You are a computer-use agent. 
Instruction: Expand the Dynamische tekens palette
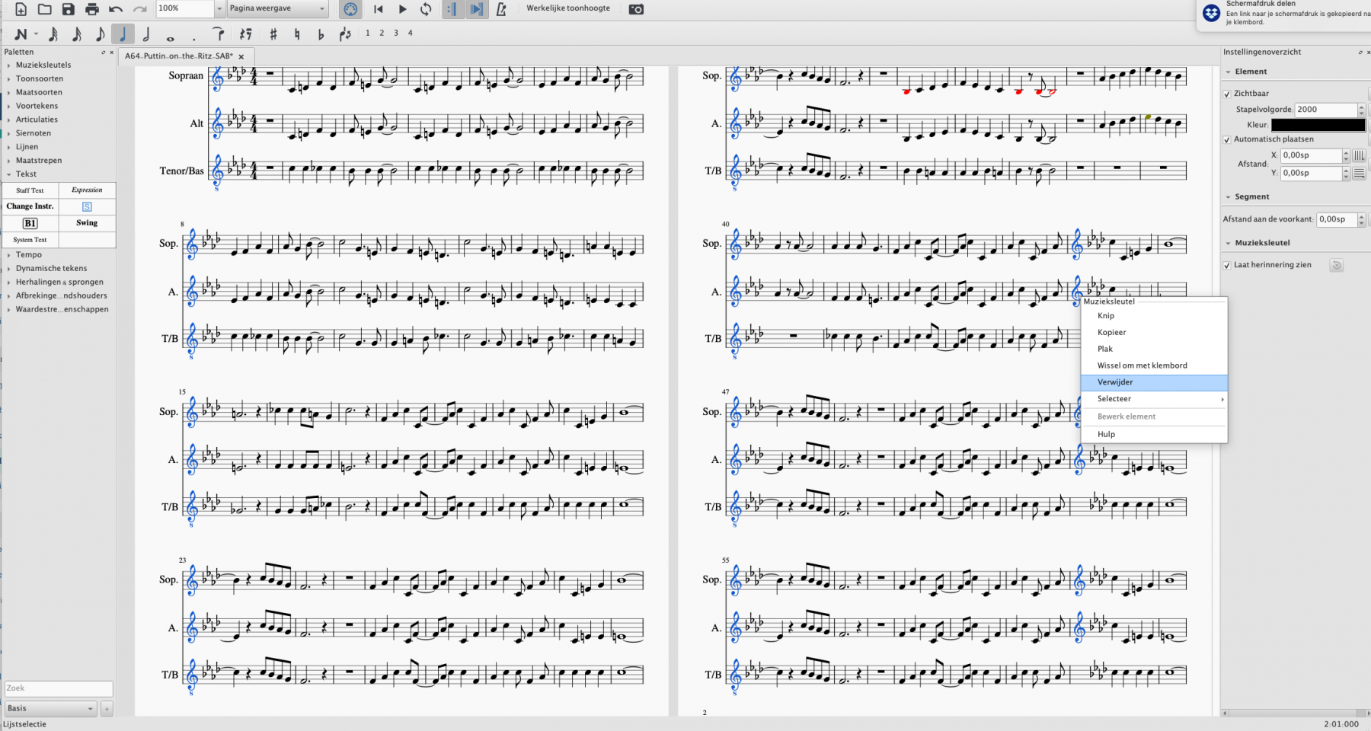pos(51,268)
